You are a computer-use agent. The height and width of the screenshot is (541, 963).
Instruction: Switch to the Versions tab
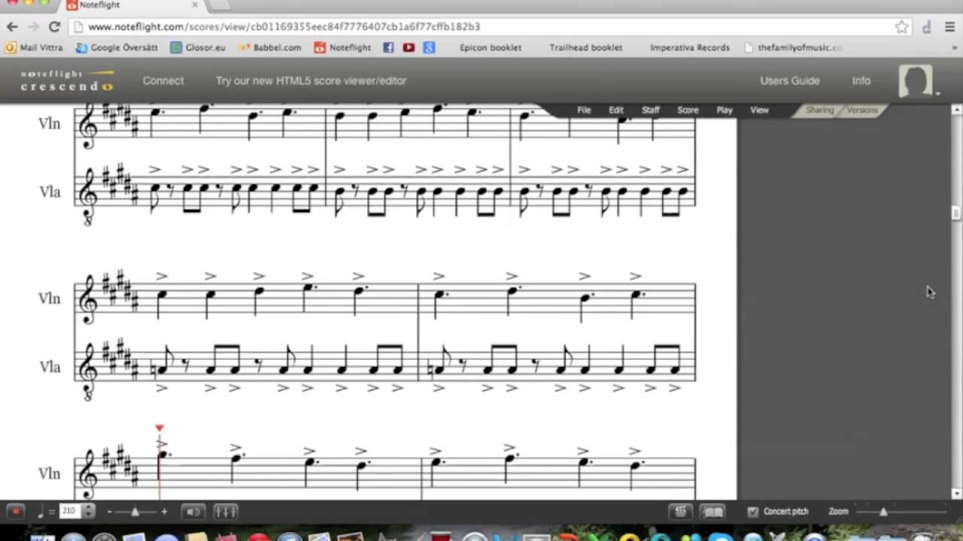tap(862, 110)
